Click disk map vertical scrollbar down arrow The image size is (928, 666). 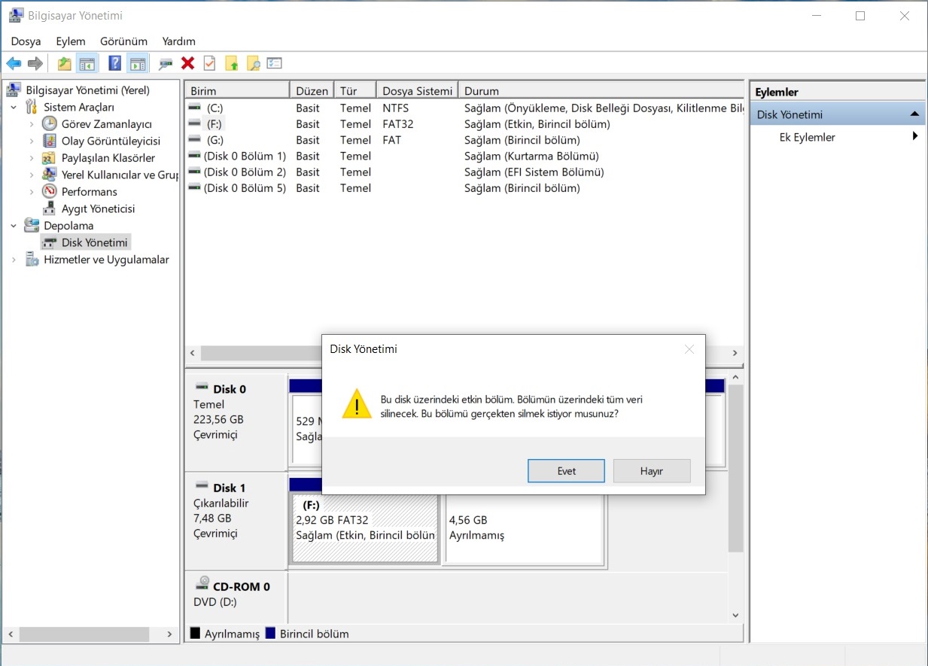click(736, 615)
